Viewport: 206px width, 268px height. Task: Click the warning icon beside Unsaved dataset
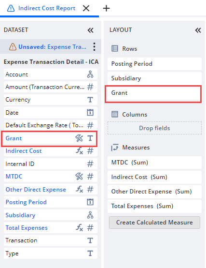(x=13, y=46)
